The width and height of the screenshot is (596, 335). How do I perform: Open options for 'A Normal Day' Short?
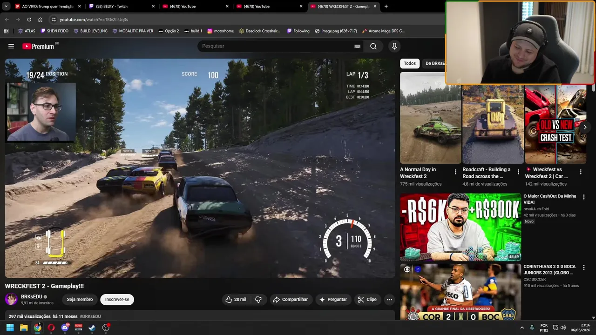456,172
